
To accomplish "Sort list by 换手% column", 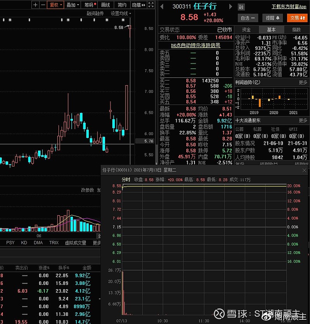I will (x=64, y=268).
